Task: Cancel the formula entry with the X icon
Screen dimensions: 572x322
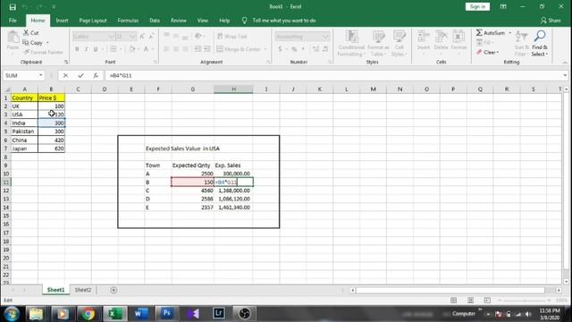Action: [65, 75]
